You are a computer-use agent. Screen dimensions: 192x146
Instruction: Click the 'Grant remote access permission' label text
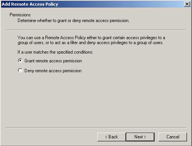coord(53,61)
